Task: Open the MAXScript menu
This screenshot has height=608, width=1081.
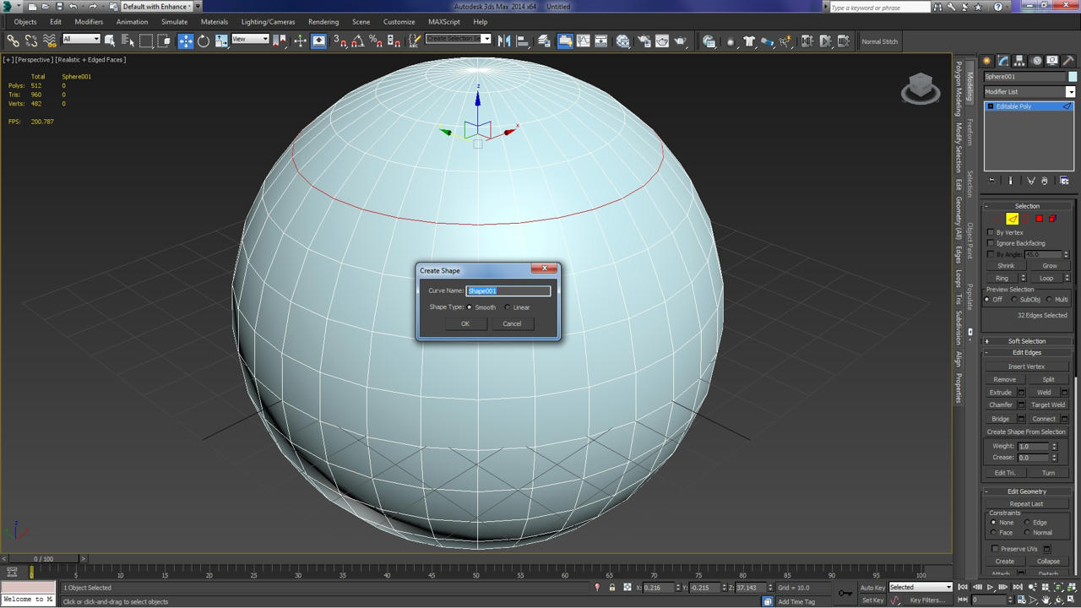Action: [444, 22]
